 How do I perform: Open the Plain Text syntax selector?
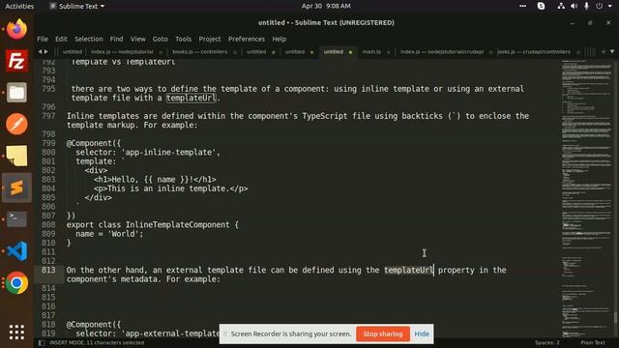593,343
